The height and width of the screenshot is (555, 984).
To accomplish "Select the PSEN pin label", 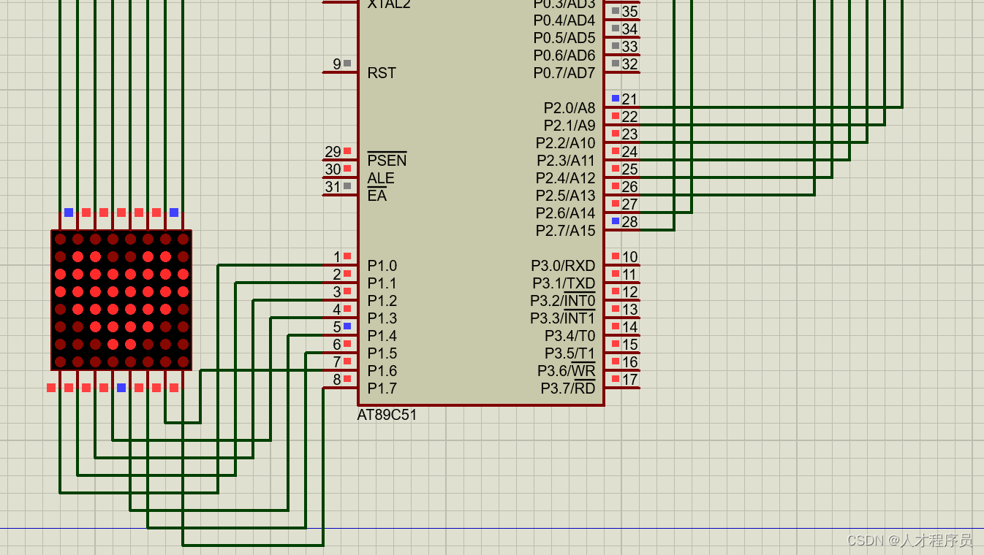I will [x=387, y=161].
